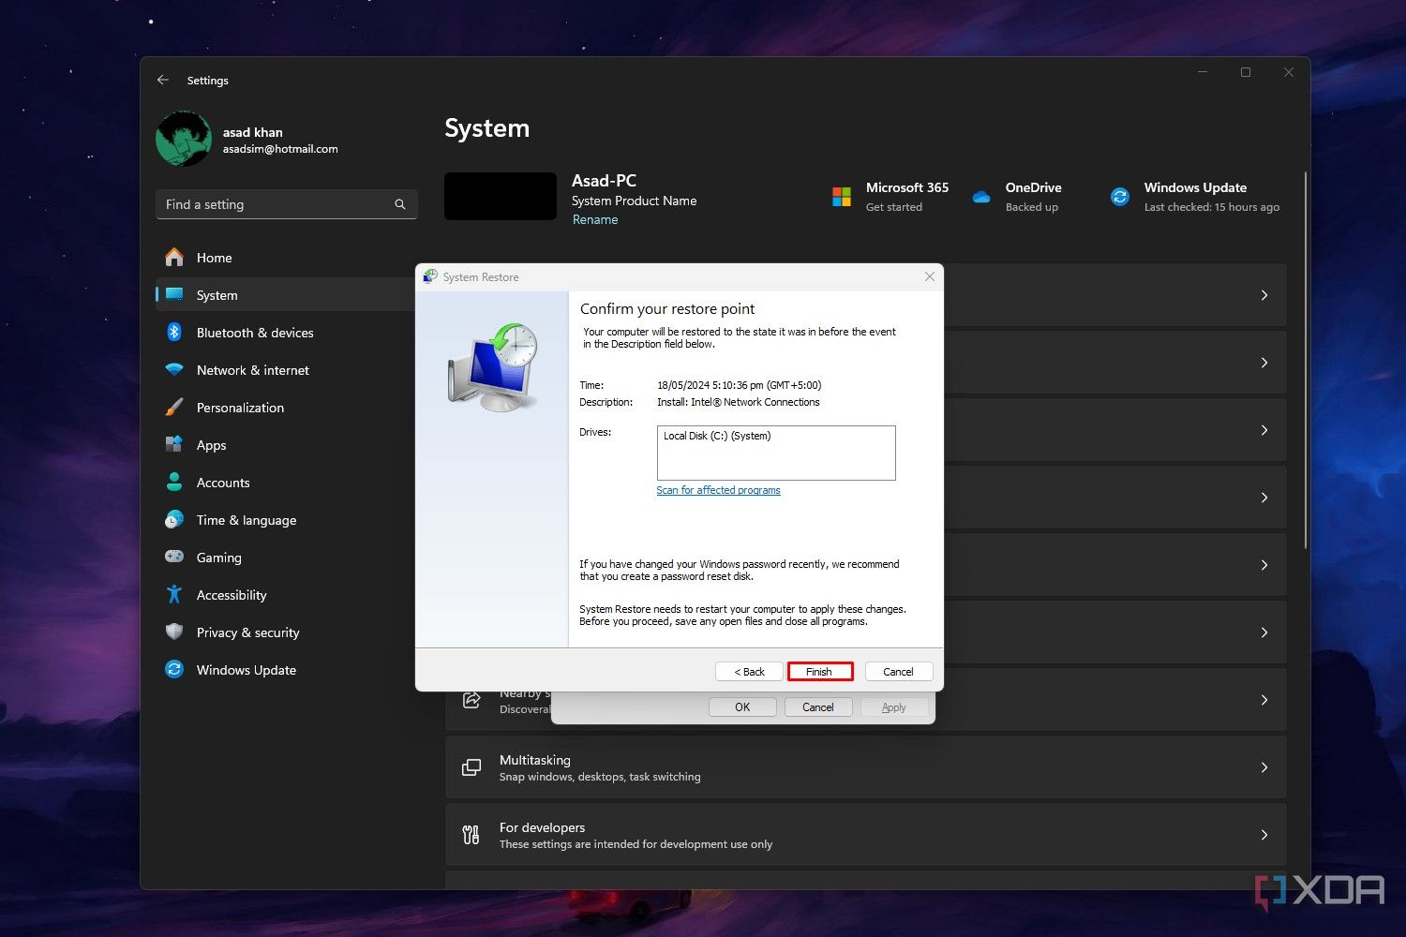
Task: Click Microsoft 365 Get started text
Action: pyautogui.click(x=894, y=207)
